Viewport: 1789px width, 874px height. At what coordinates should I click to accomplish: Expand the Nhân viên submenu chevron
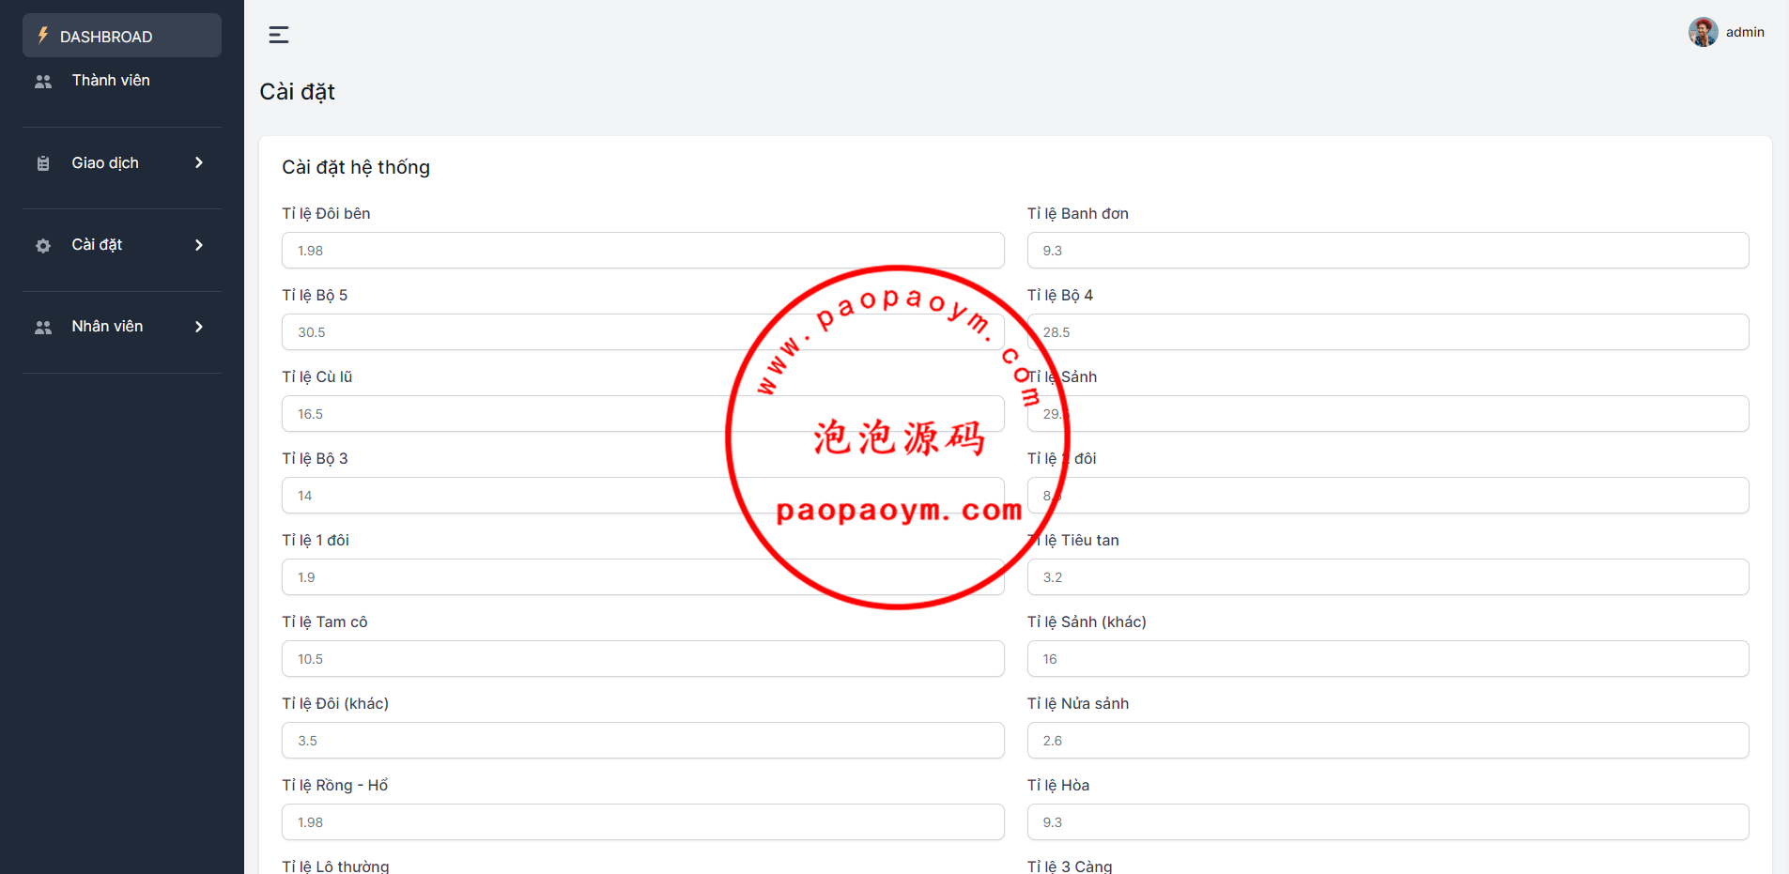pos(198,327)
